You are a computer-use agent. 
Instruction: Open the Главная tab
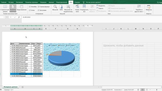(4, 2)
